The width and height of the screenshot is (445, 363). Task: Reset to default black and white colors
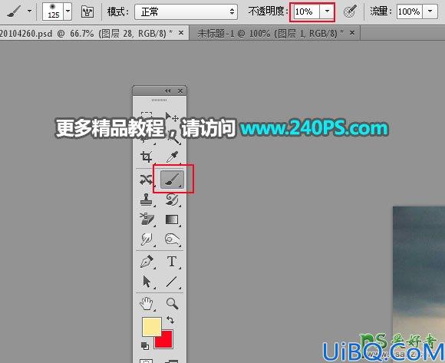coord(145,345)
